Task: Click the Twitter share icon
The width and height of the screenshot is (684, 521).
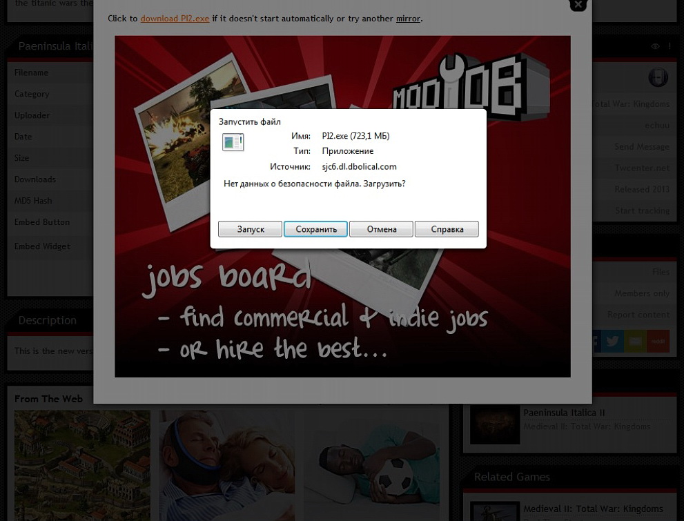Action: [612, 341]
